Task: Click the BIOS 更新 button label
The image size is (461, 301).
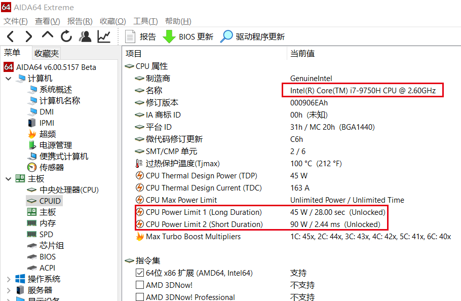Action: tap(196, 37)
